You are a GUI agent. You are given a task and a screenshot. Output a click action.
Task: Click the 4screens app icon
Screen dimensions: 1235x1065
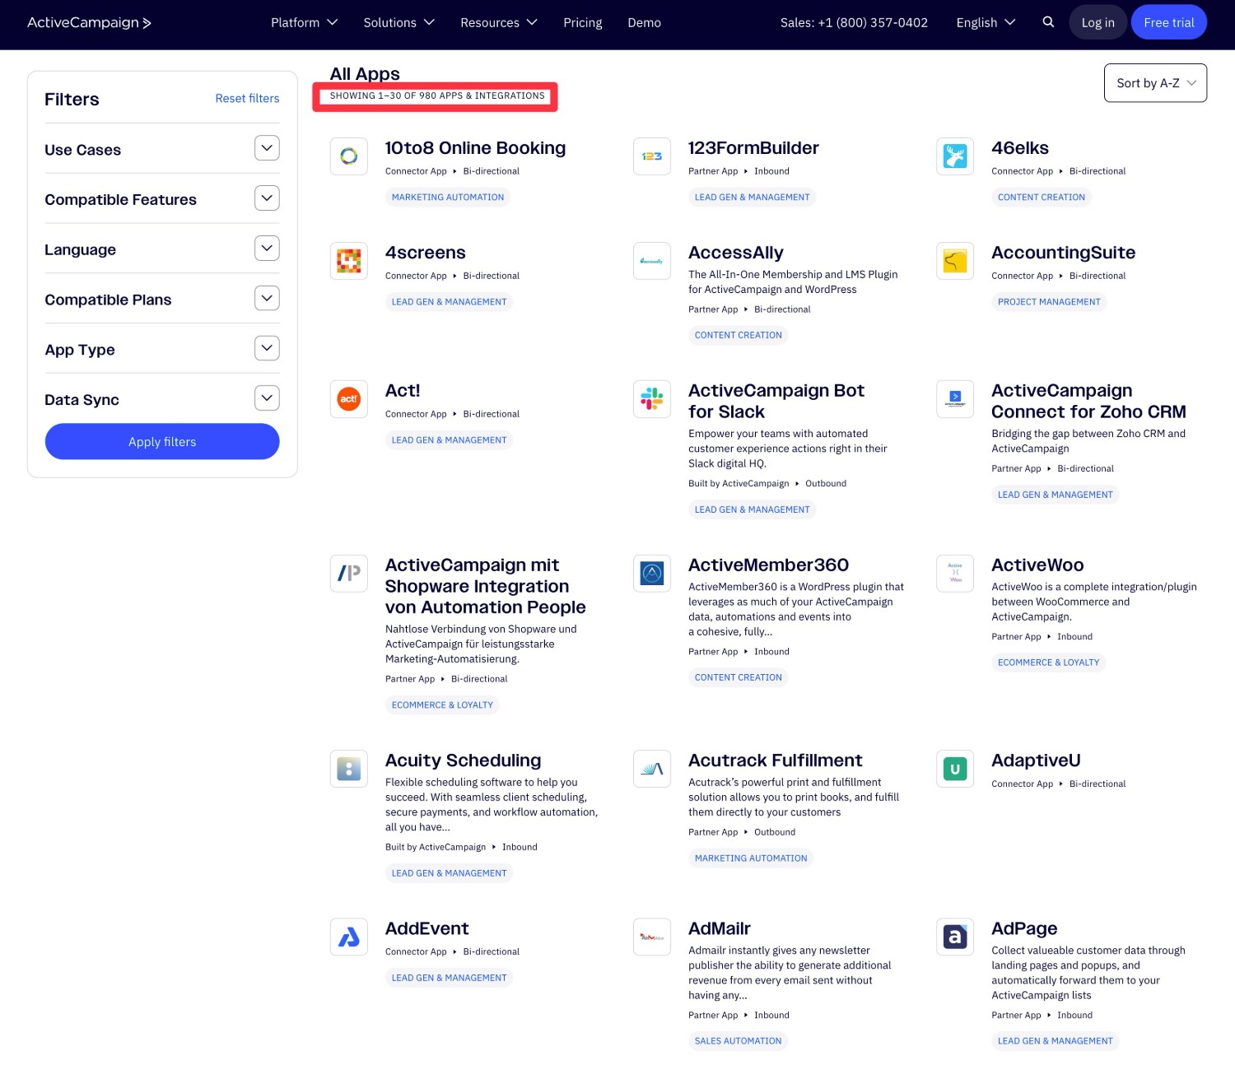point(349,261)
